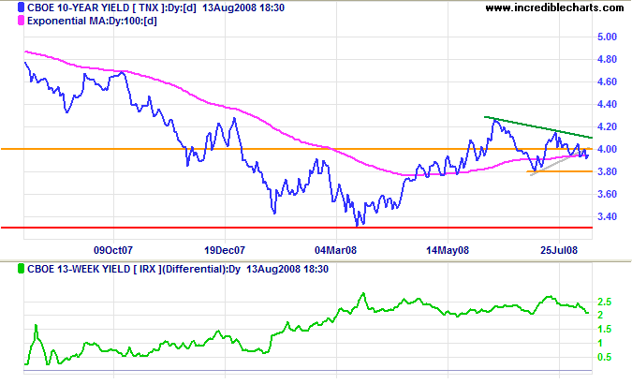Click the 04Mar08 date label
The height and width of the screenshot is (384, 632).
coord(336,250)
